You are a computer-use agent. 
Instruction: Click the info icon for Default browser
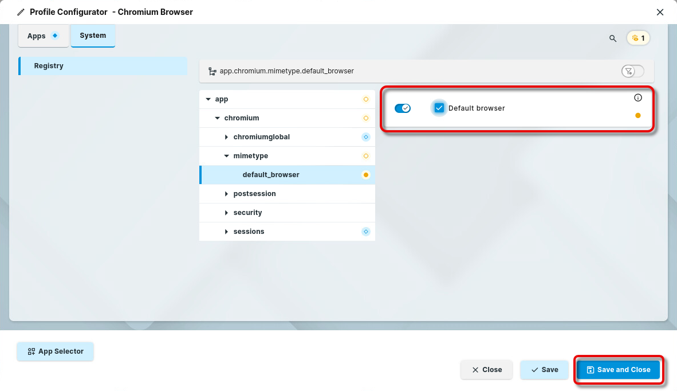(x=638, y=98)
